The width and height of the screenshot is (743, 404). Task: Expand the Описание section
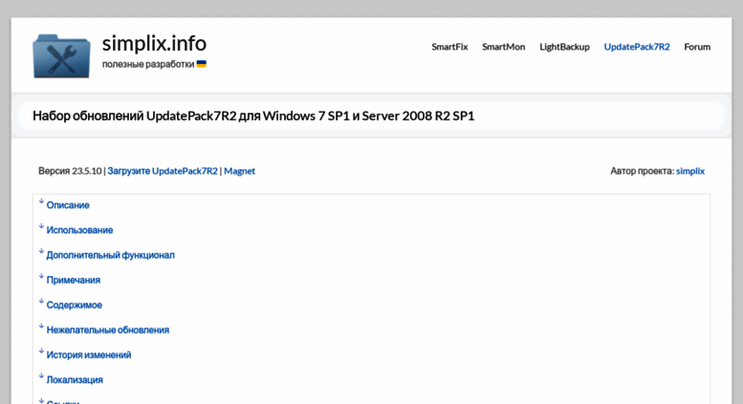tap(68, 205)
